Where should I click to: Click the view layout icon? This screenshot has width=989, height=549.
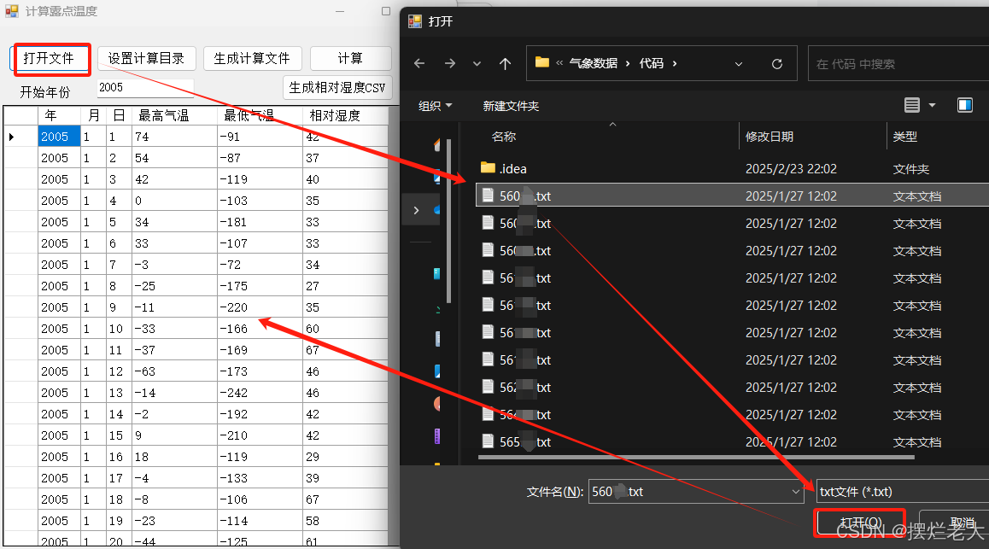912,105
